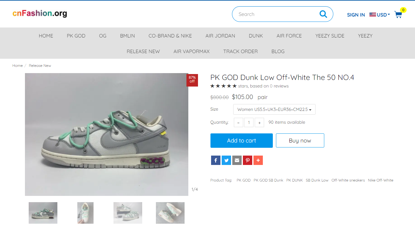Open the USD currency dropdown
The image size is (415, 229).
coord(380,15)
